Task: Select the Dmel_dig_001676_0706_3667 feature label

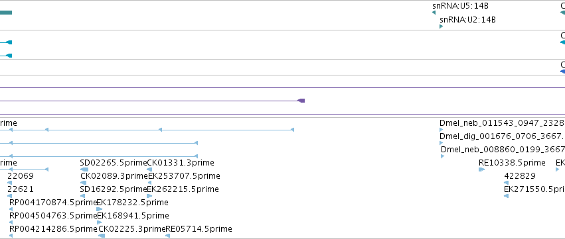Action: (x=502, y=136)
